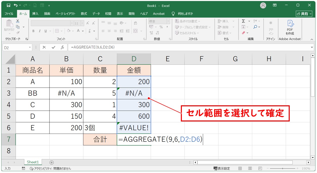Viewport: 317px width, 173px height.
Task: Open the 挿入 (Insert) ribbon tab
Action: (35, 14)
